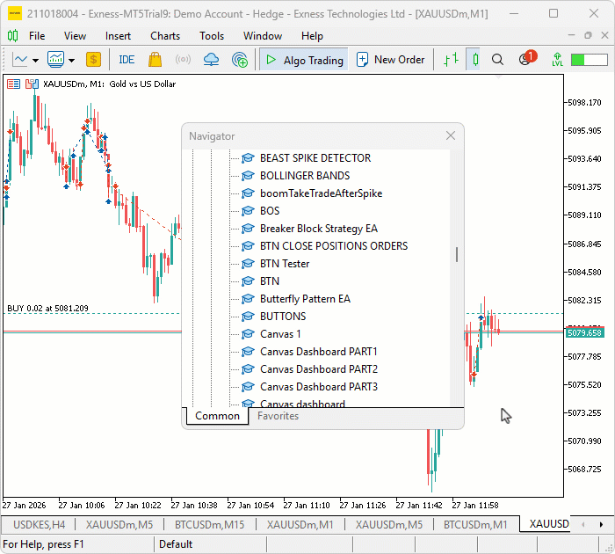This screenshot has height=554, width=615.
Task: Switch to USDKES,H4 chart tab
Action: point(39,525)
